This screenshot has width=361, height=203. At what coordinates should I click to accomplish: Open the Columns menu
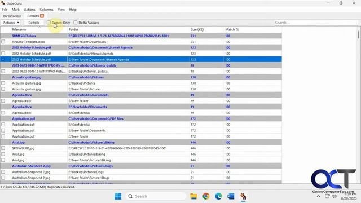tap(46, 10)
